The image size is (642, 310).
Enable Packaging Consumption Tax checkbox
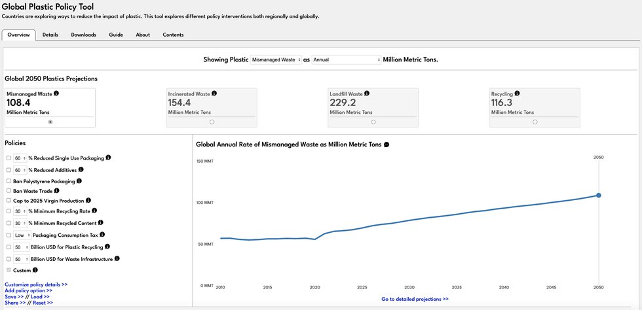click(9, 235)
